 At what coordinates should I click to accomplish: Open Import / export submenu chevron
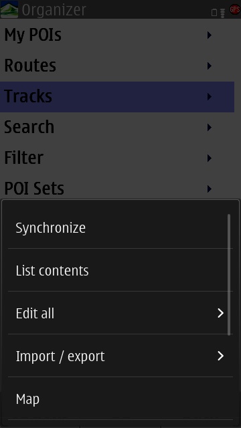(x=220, y=356)
